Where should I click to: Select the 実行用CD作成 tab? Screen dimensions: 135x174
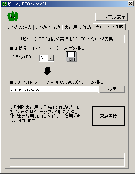[109, 27]
